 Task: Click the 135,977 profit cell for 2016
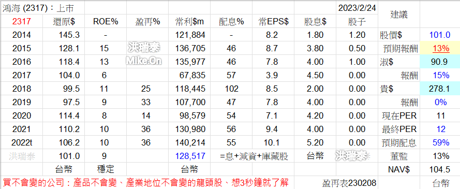(190, 62)
